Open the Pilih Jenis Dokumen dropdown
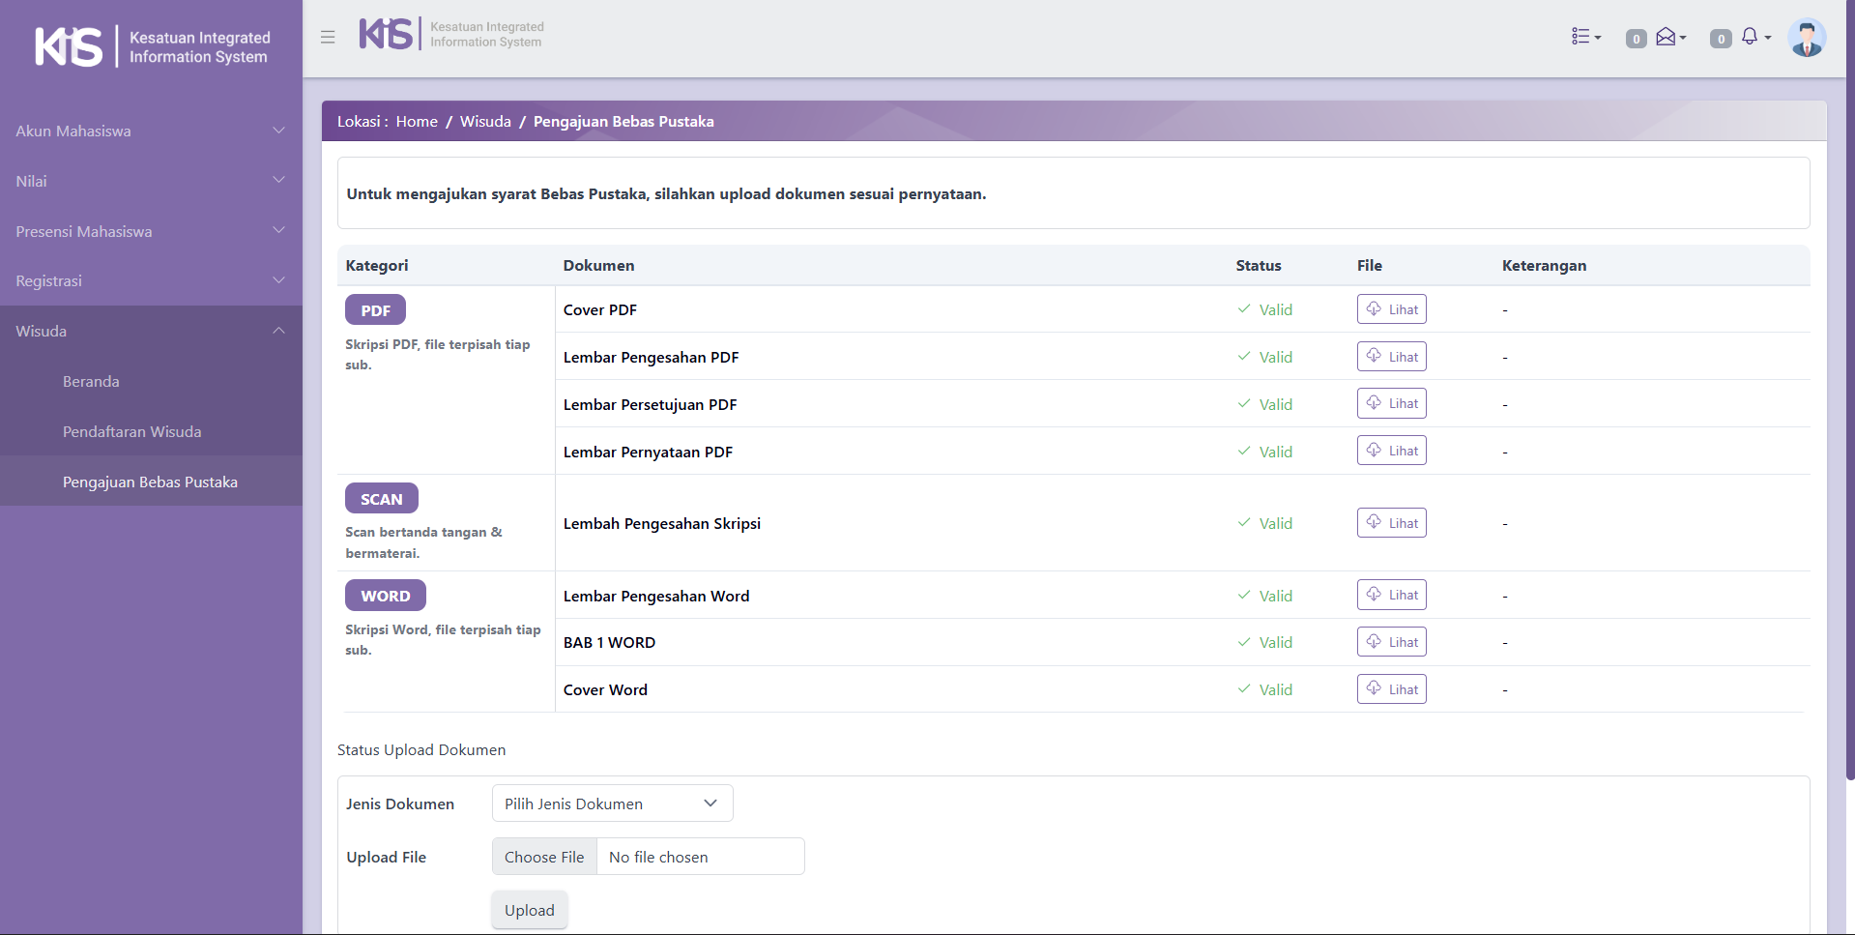The width and height of the screenshot is (1855, 935). click(x=612, y=804)
